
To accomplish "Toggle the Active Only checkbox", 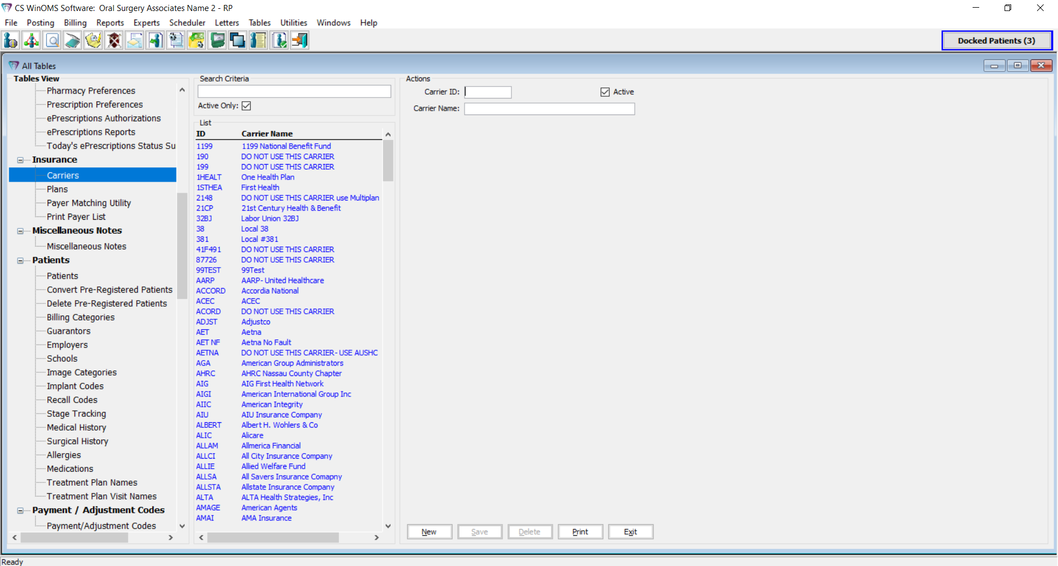I will click(x=246, y=106).
